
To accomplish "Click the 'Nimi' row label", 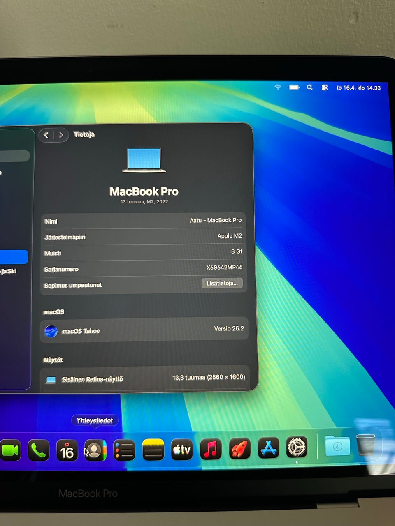I will [51, 221].
